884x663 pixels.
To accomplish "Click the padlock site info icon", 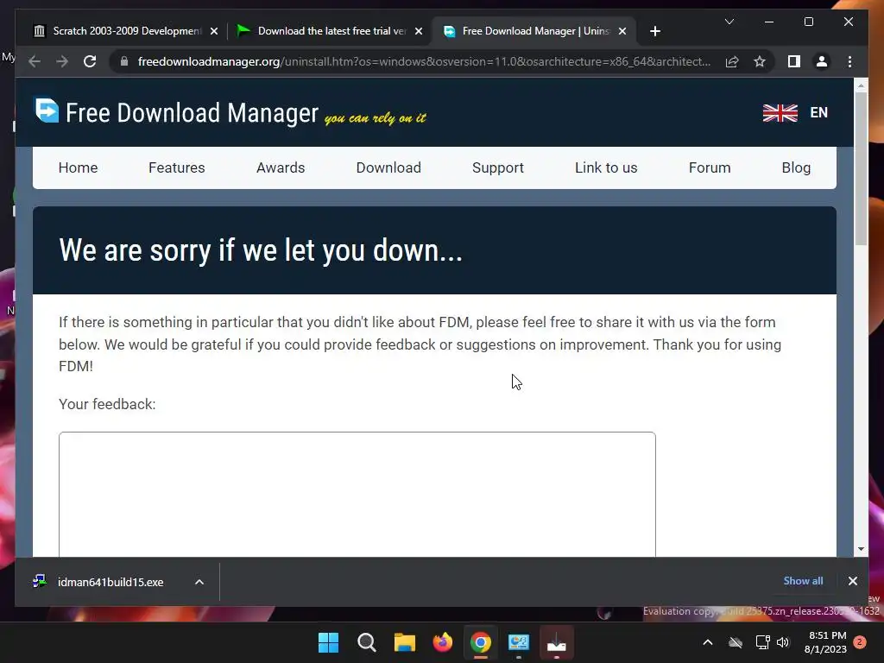I will (124, 61).
